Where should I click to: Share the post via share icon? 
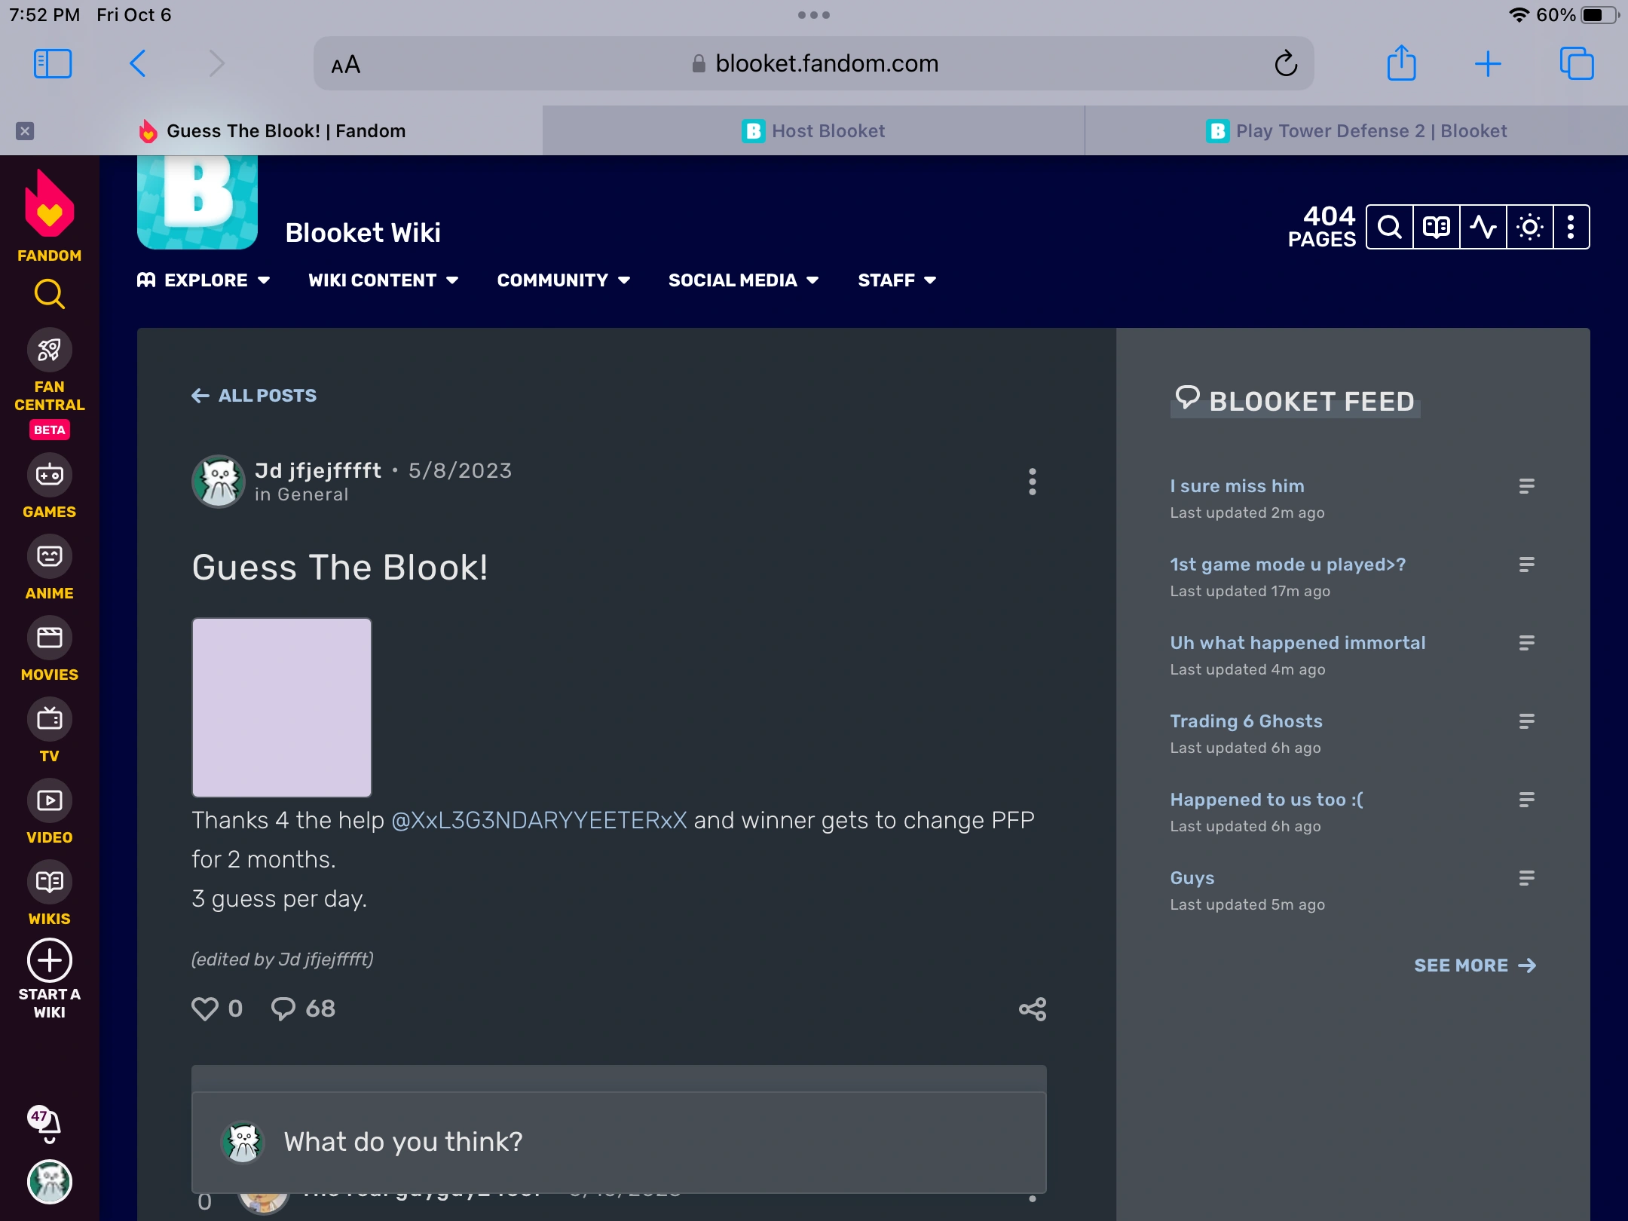1032,1009
